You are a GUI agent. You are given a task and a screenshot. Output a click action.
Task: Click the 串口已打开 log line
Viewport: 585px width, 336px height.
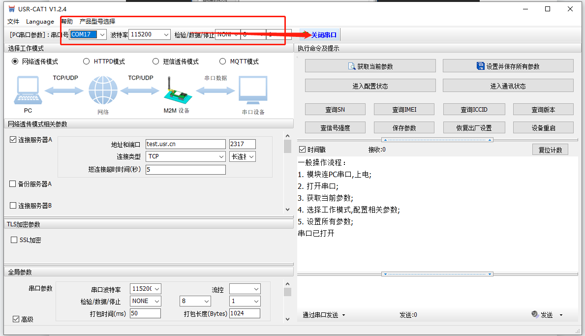[316, 233]
